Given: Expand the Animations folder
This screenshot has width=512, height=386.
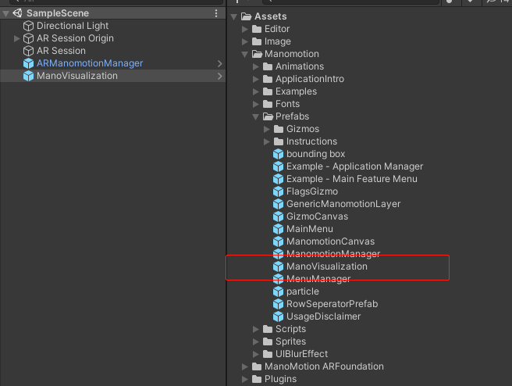Looking at the screenshot, I should (x=256, y=66).
